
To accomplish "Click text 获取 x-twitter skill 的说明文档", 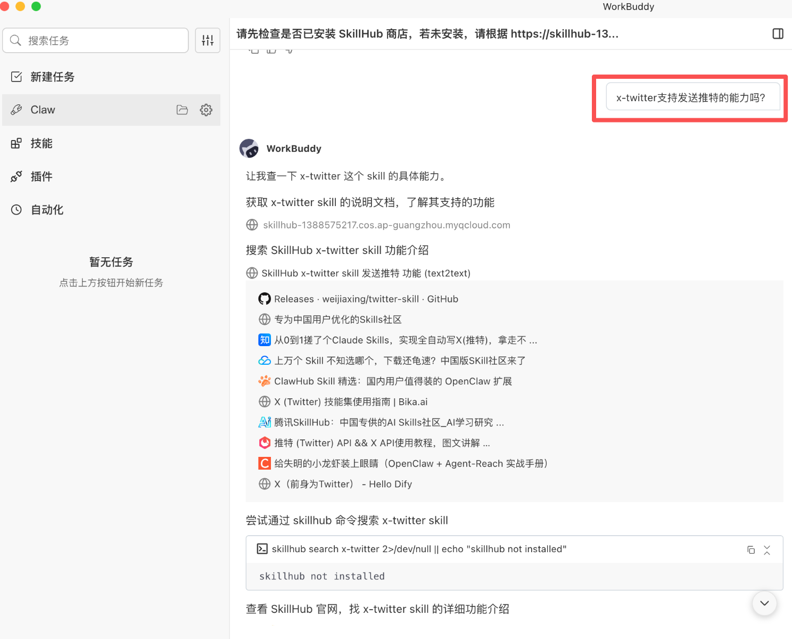I will pos(370,202).
